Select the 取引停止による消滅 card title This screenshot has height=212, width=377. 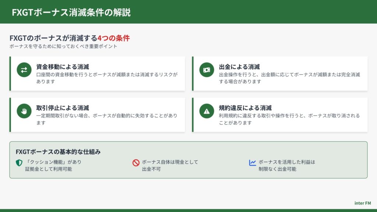click(x=63, y=108)
